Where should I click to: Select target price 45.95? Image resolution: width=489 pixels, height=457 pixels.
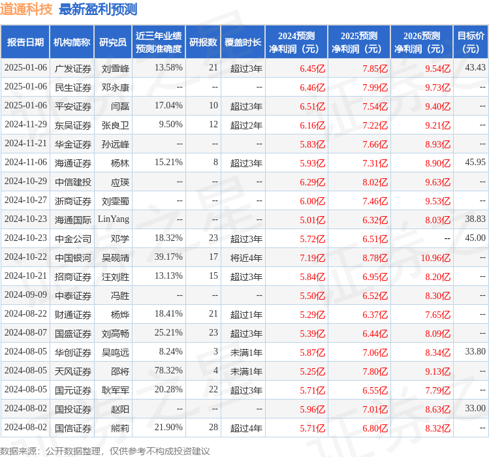475,162
